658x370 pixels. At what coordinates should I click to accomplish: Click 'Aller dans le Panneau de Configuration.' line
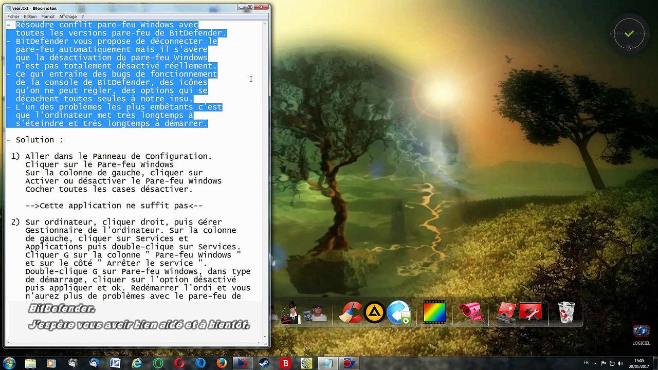coord(119,156)
